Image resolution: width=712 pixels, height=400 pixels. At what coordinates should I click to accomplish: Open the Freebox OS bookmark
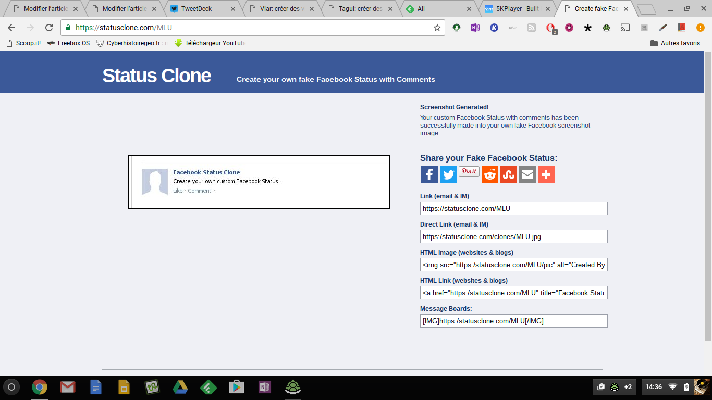tap(68, 43)
